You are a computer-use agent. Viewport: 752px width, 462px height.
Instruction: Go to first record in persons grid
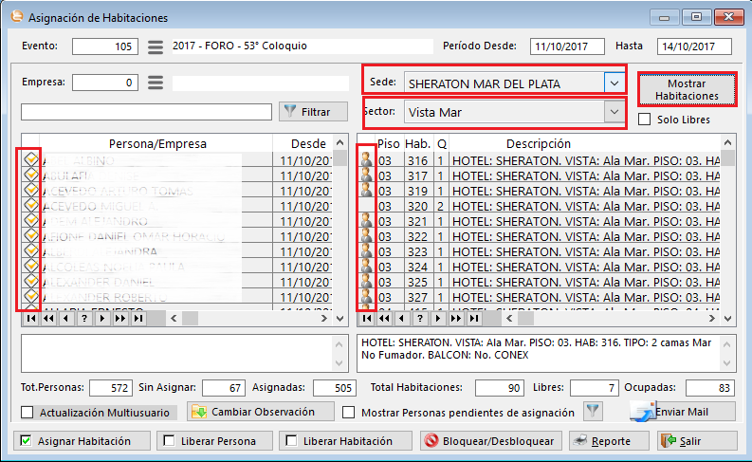tap(29, 319)
